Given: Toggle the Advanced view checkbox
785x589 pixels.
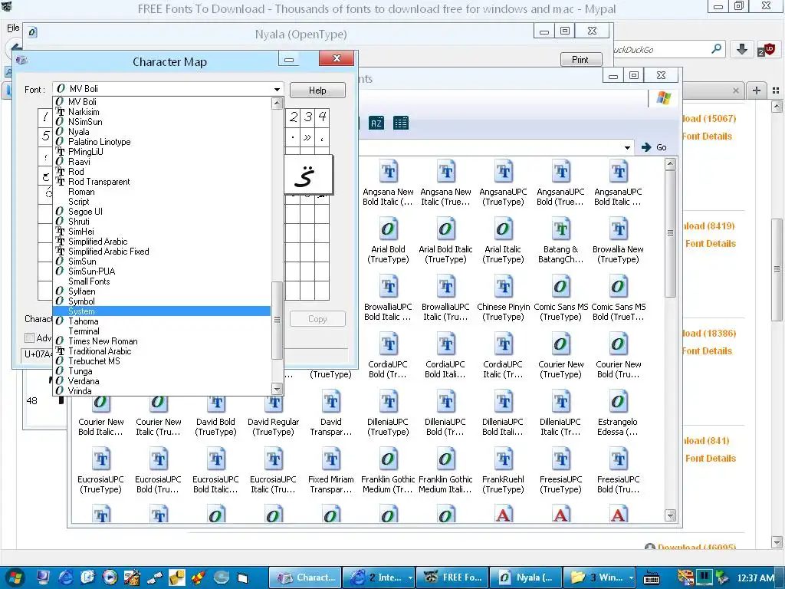Looking at the screenshot, I should coord(30,338).
